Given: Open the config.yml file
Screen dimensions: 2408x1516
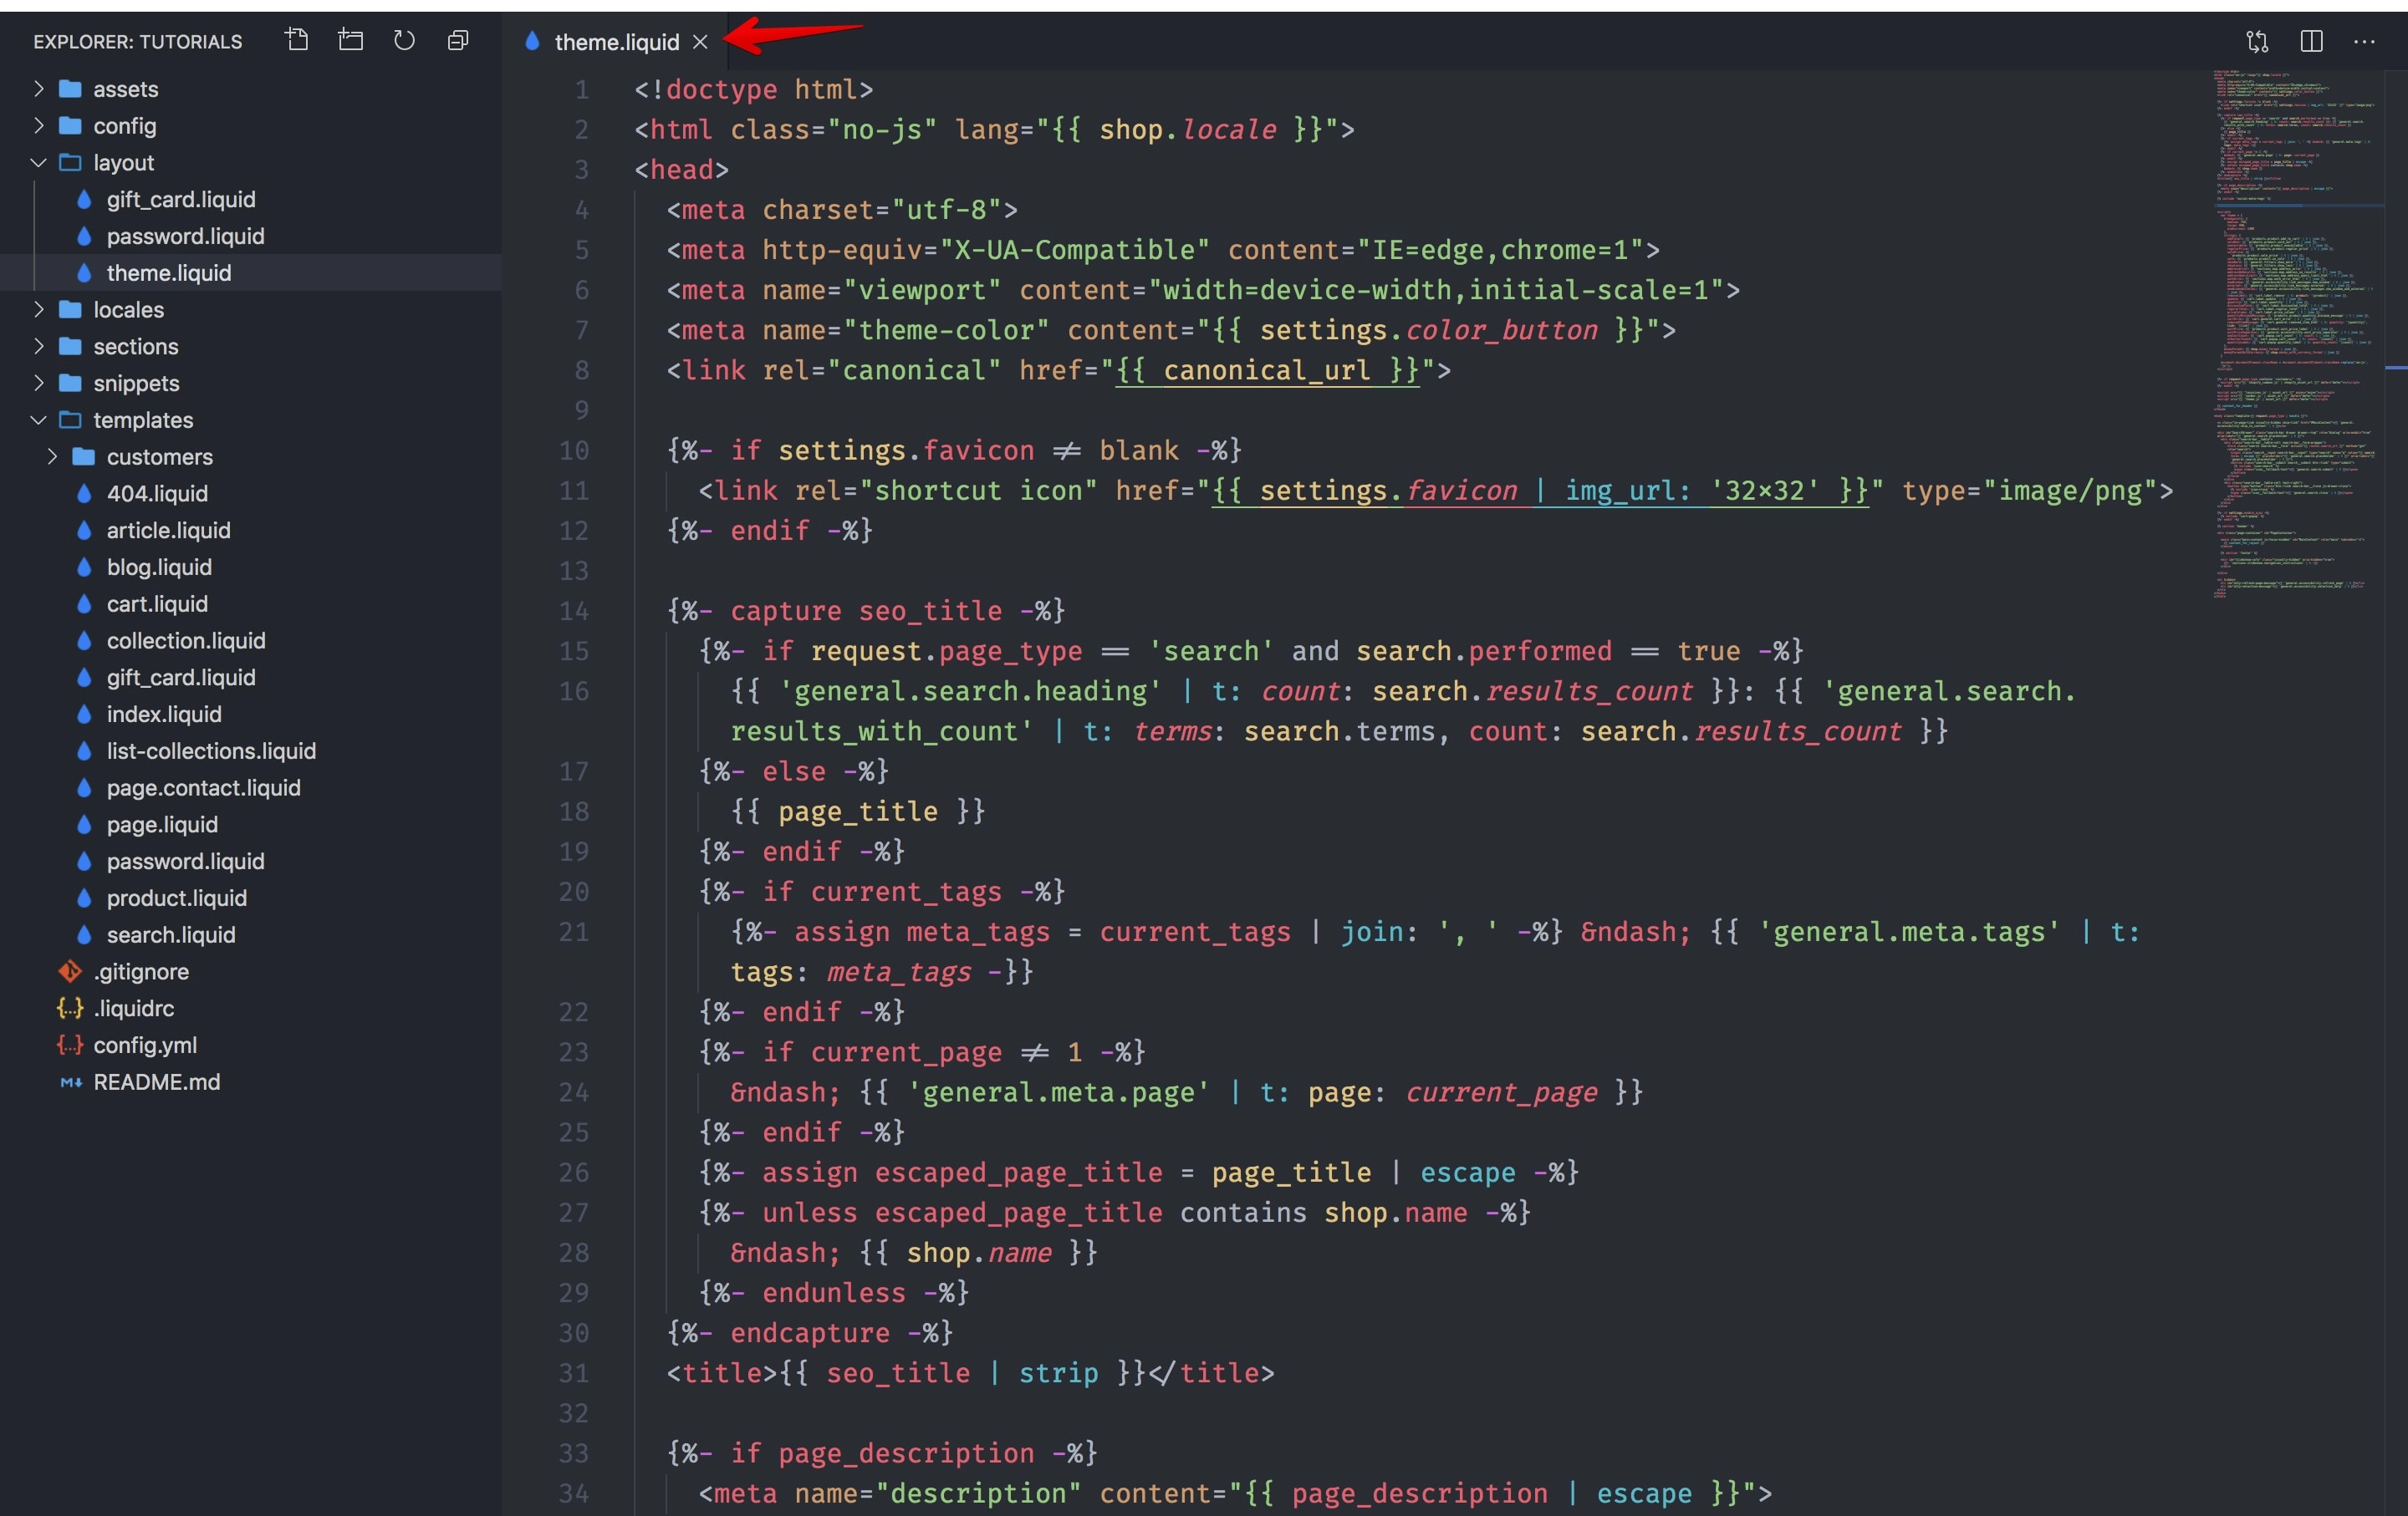Looking at the screenshot, I should pyautogui.click(x=250, y=1045).
